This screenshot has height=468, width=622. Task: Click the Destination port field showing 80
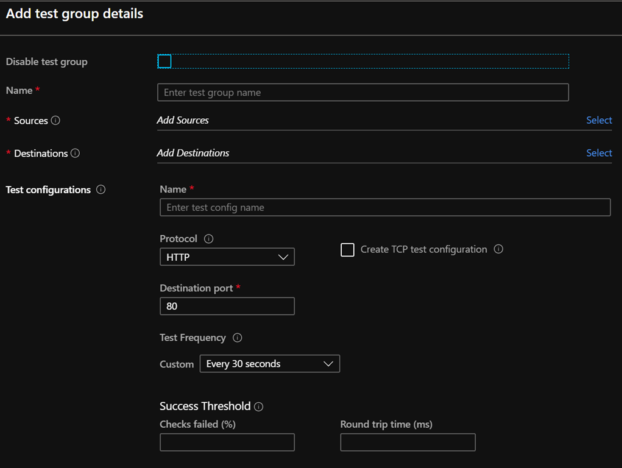[x=227, y=306]
